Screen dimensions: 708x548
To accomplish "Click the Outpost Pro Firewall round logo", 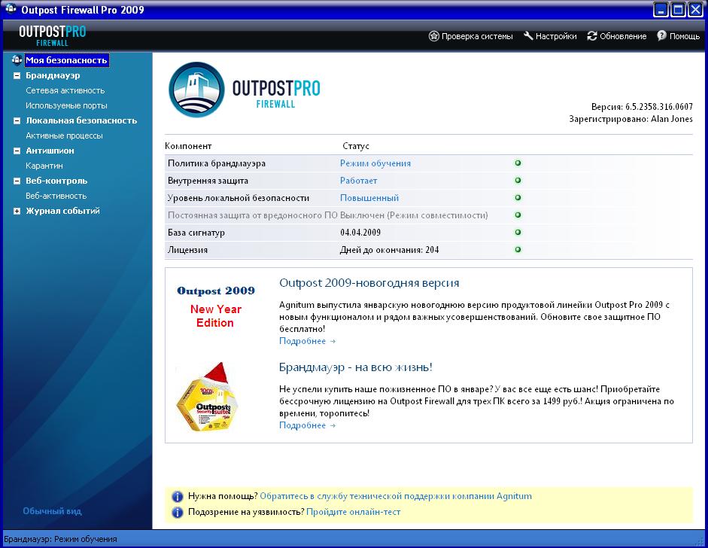I will [x=196, y=90].
